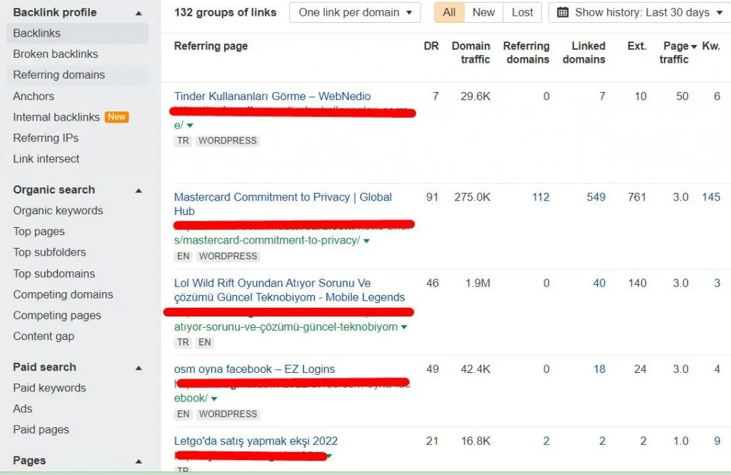Open Paid pages report
This screenshot has height=475, width=731.
point(41,430)
